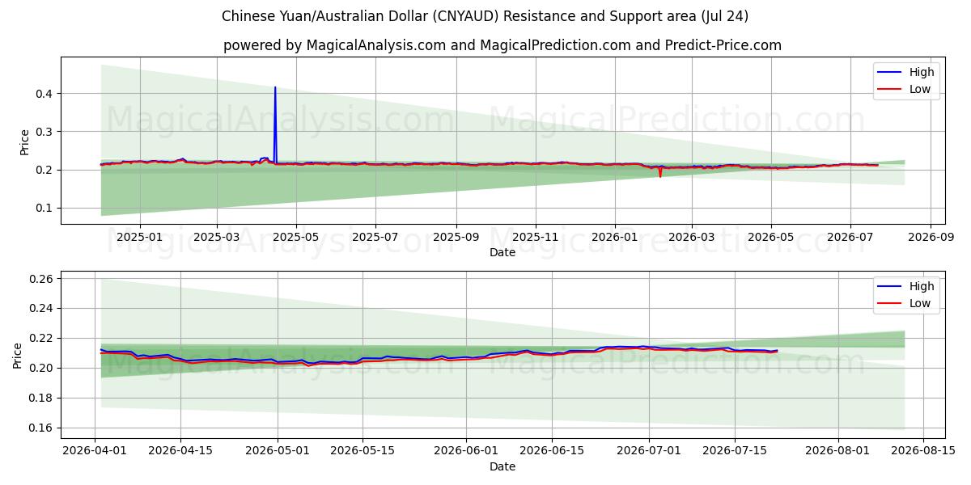The image size is (971, 485).
Task: Click the '0.3' y-axis label in top chart
Action: coord(45,132)
